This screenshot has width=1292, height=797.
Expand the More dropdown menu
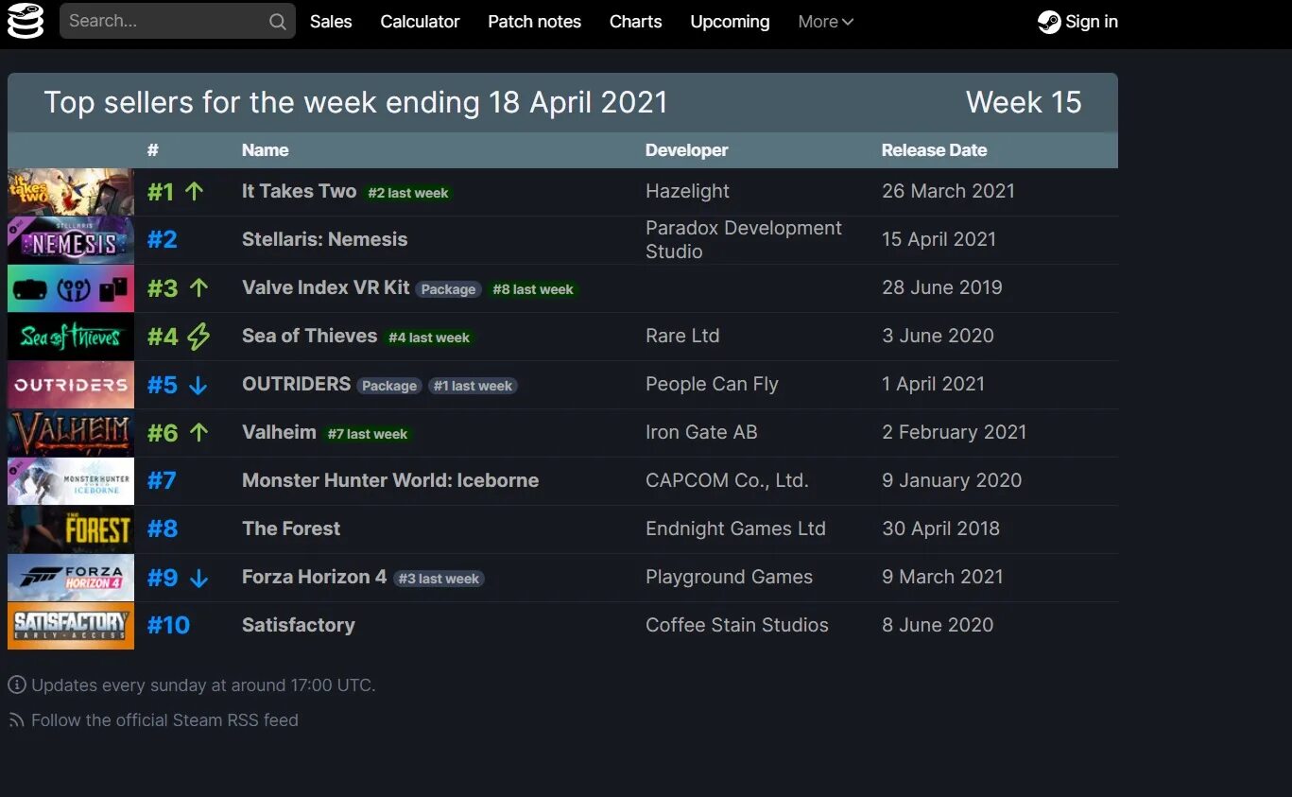[x=825, y=22]
